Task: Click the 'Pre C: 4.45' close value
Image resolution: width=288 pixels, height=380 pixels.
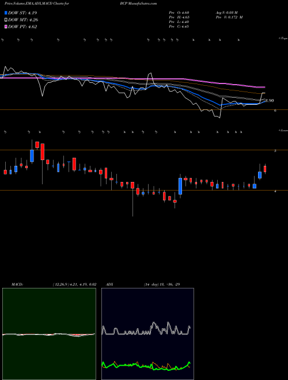Action: pyautogui.click(x=179, y=26)
